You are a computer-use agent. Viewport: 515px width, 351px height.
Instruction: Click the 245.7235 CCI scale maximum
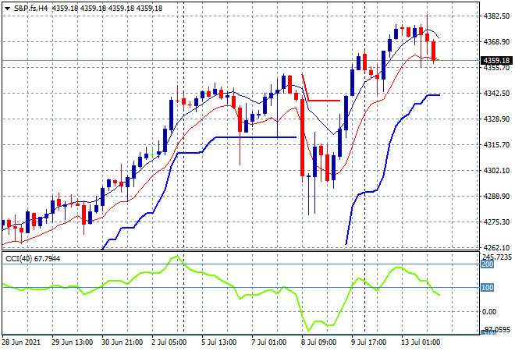pyautogui.click(x=497, y=257)
